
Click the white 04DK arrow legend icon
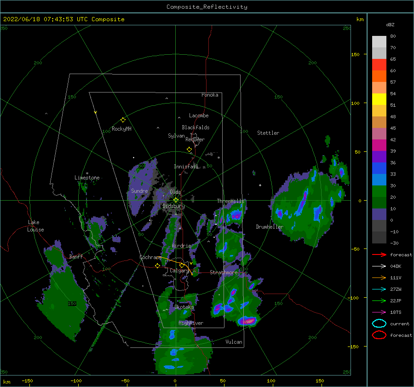click(379, 266)
